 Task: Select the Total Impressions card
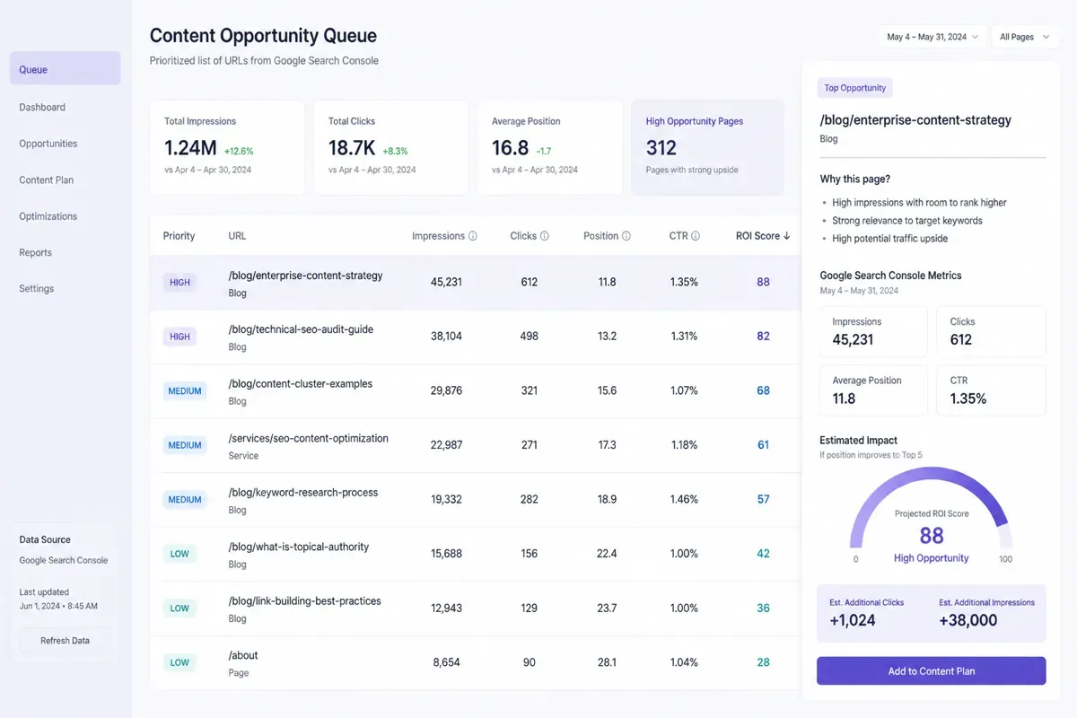click(227, 147)
